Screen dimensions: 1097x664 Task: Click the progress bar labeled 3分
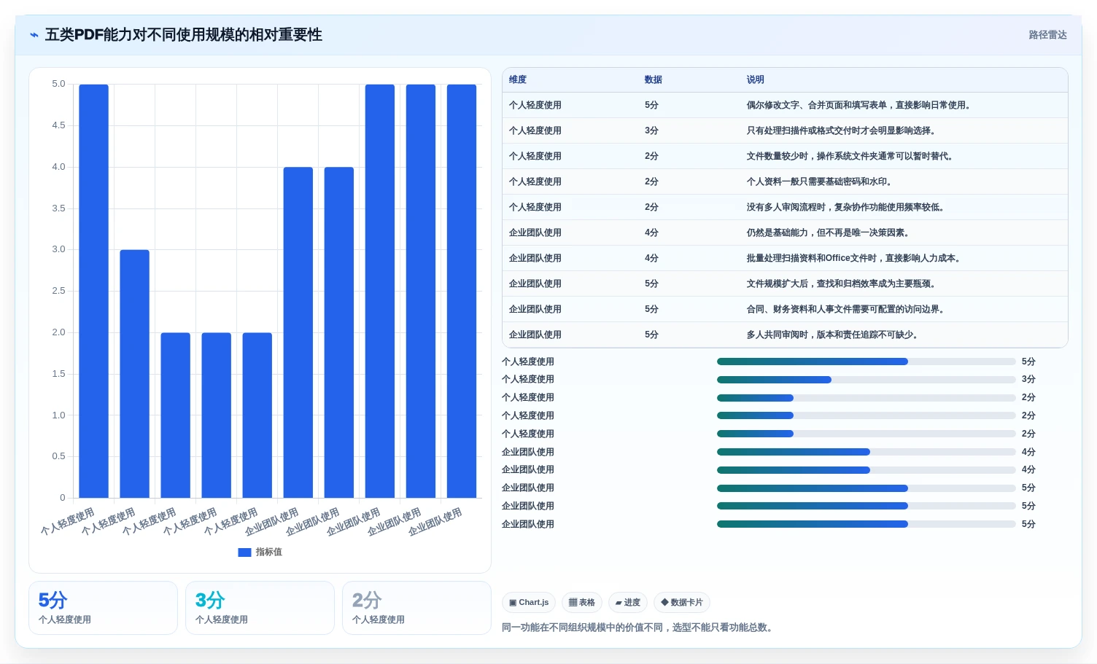867,380
